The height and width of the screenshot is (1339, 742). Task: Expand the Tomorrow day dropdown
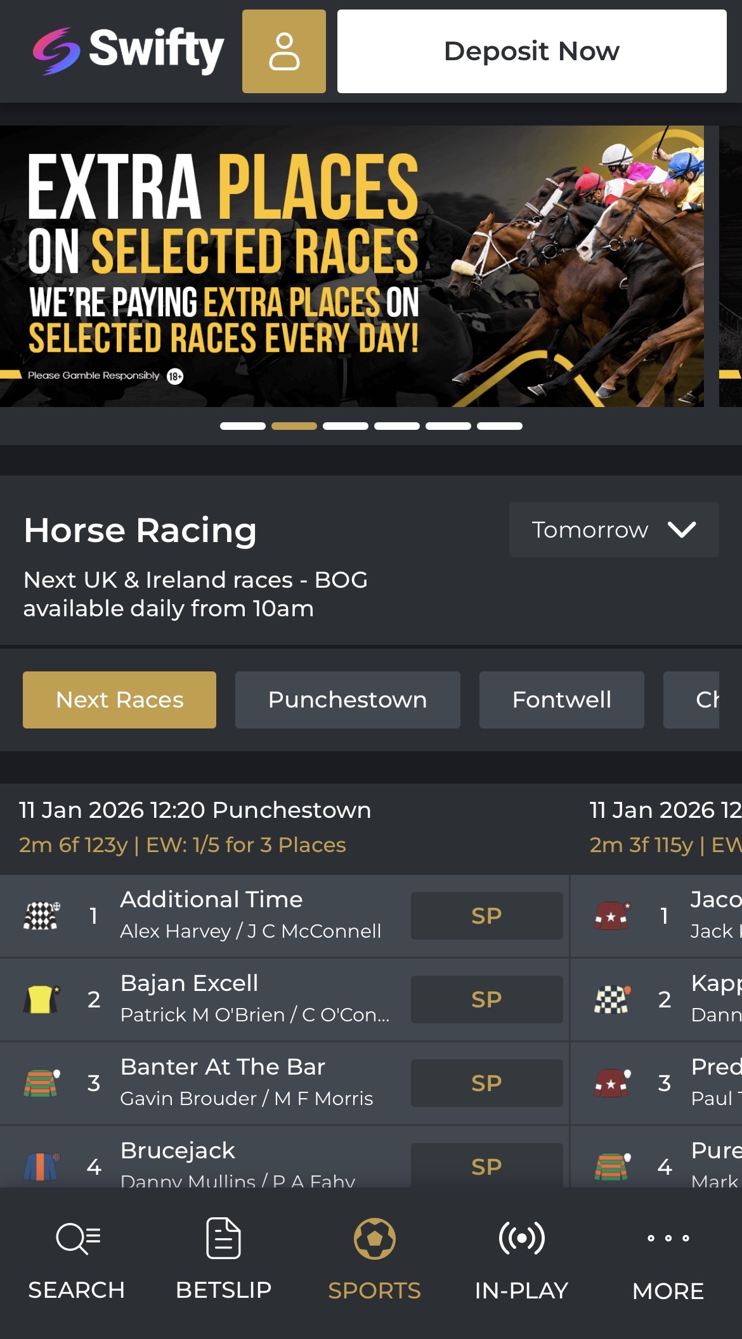pyautogui.click(x=613, y=530)
